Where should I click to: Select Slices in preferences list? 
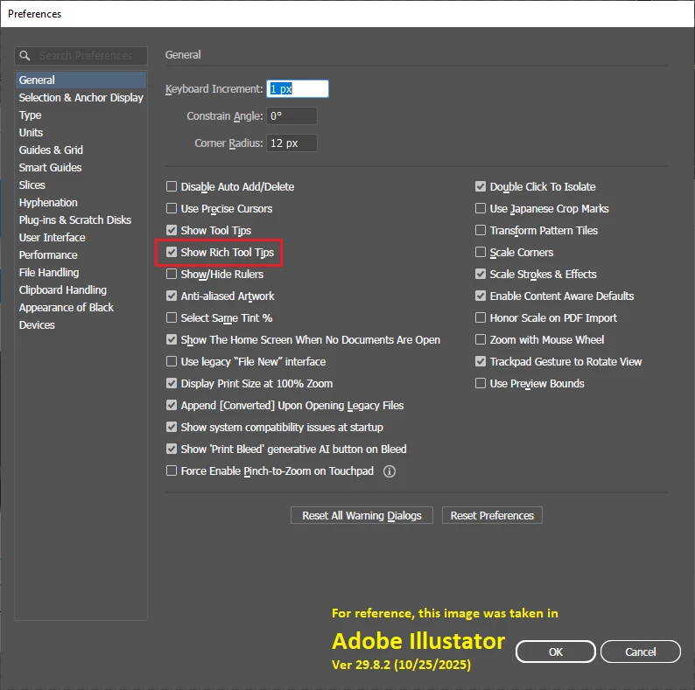click(x=81, y=185)
